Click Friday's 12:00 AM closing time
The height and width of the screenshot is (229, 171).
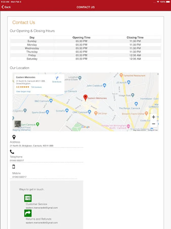[135, 55]
